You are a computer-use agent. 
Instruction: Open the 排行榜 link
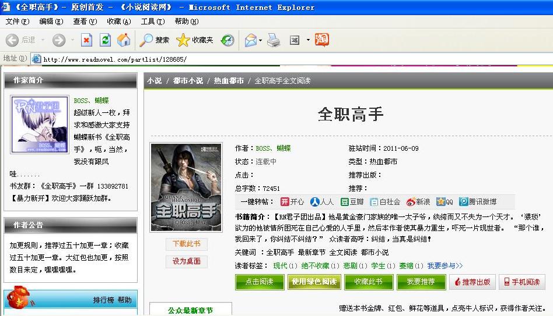pos(103,300)
